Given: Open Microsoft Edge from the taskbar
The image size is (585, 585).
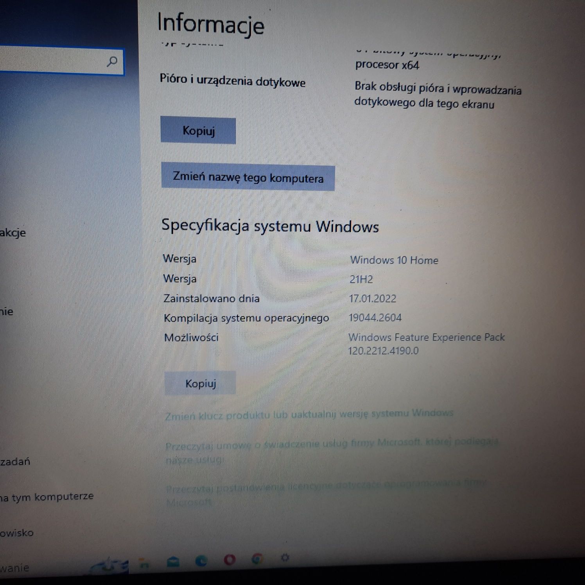Looking at the screenshot, I should [x=201, y=561].
